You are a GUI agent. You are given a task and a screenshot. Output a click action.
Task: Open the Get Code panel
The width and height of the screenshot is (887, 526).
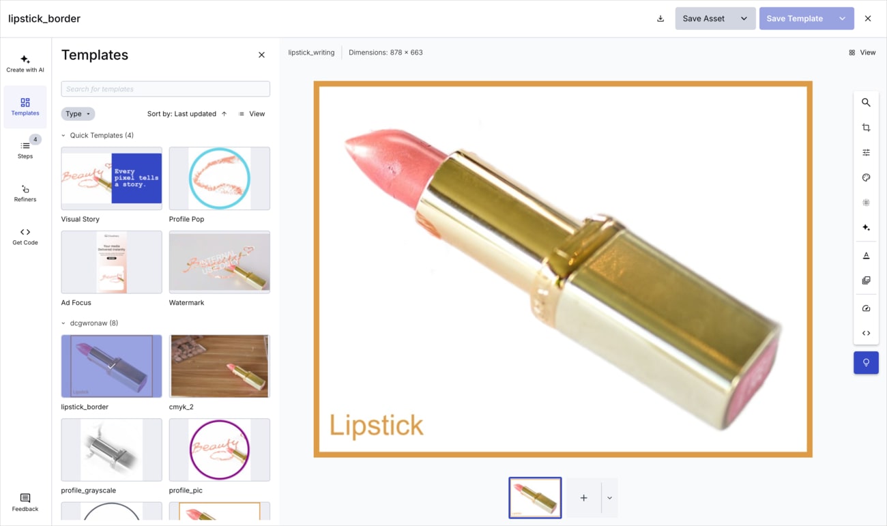pyautogui.click(x=25, y=237)
